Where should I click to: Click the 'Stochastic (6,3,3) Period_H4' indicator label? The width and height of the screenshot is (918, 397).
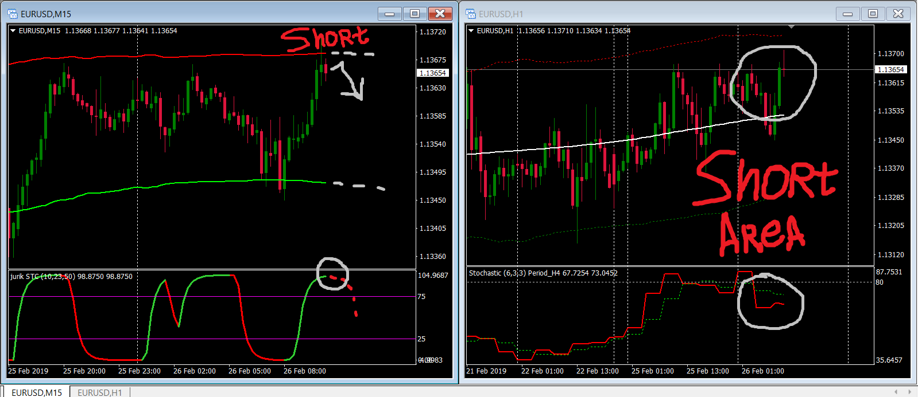pyautogui.click(x=514, y=273)
